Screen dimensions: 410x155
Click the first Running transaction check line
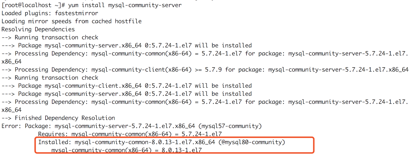[x=50, y=37]
